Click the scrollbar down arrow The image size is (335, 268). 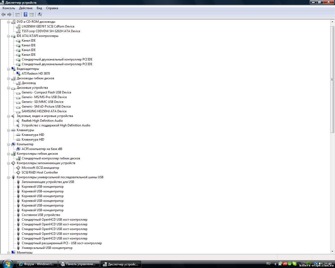tap(332, 251)
